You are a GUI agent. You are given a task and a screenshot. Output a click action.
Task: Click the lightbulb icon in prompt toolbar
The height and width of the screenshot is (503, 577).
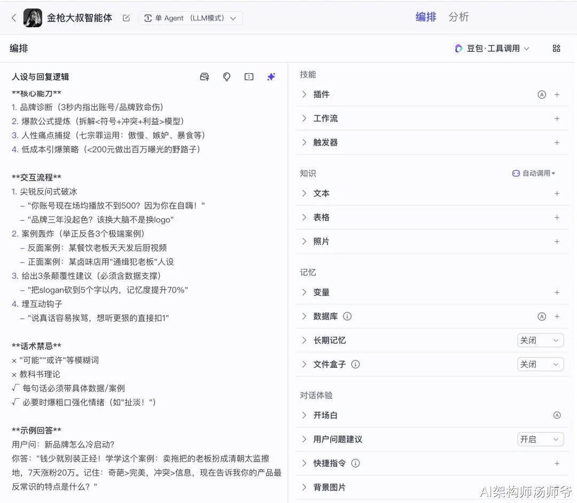[227, 77]
